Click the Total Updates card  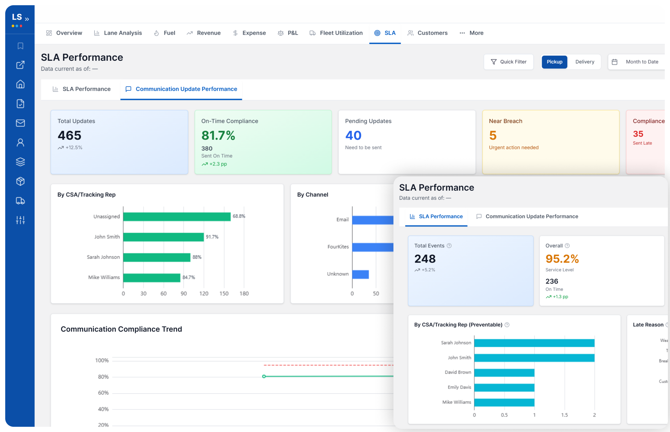[119, 142]
